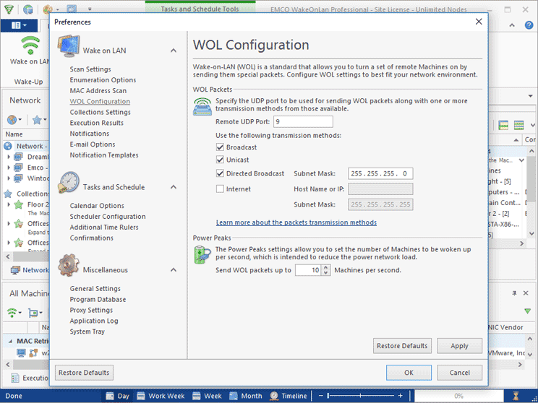Collapse the Miscellaneous section

(x=174, y=270)
